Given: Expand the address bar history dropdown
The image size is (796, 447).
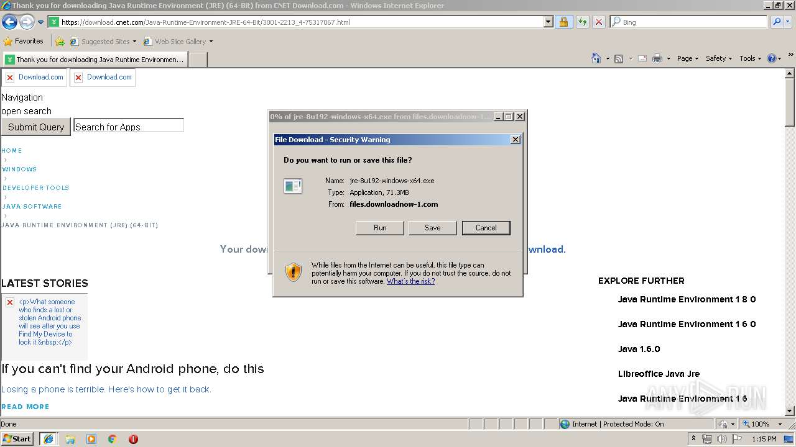Looking at the screenshot, I should (x=548, y=22).
